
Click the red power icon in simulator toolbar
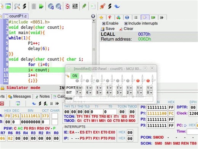pos(2,104)
